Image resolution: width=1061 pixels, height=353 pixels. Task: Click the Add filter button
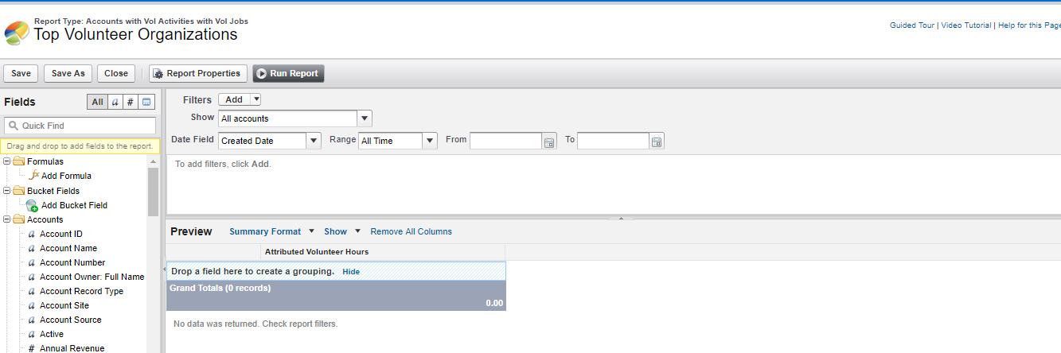click(234, 99)
